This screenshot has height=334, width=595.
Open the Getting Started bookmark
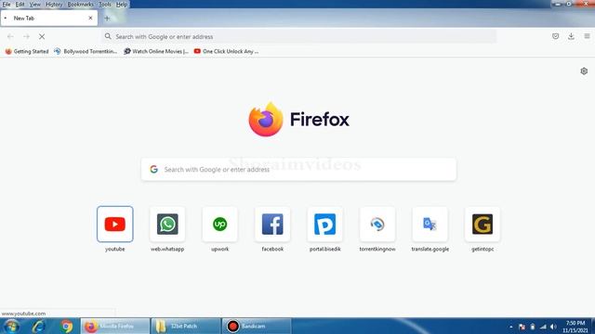point(27,51)
